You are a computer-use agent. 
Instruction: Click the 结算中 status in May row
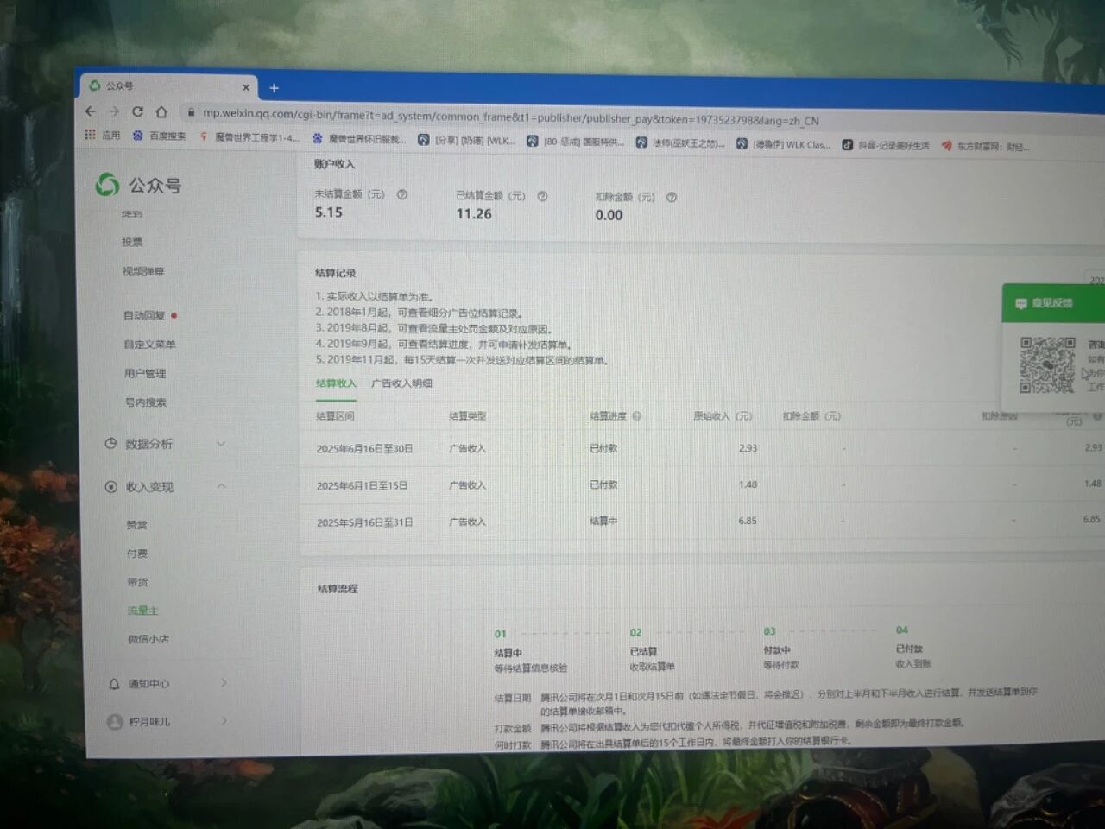coord(603,521)
